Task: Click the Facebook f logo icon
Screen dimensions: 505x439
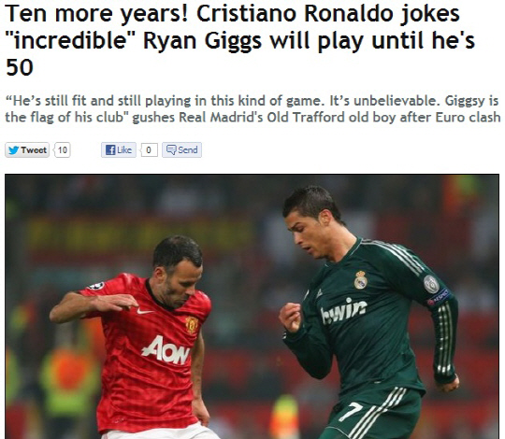Action: pyautogui.click(x=110, y=149)
